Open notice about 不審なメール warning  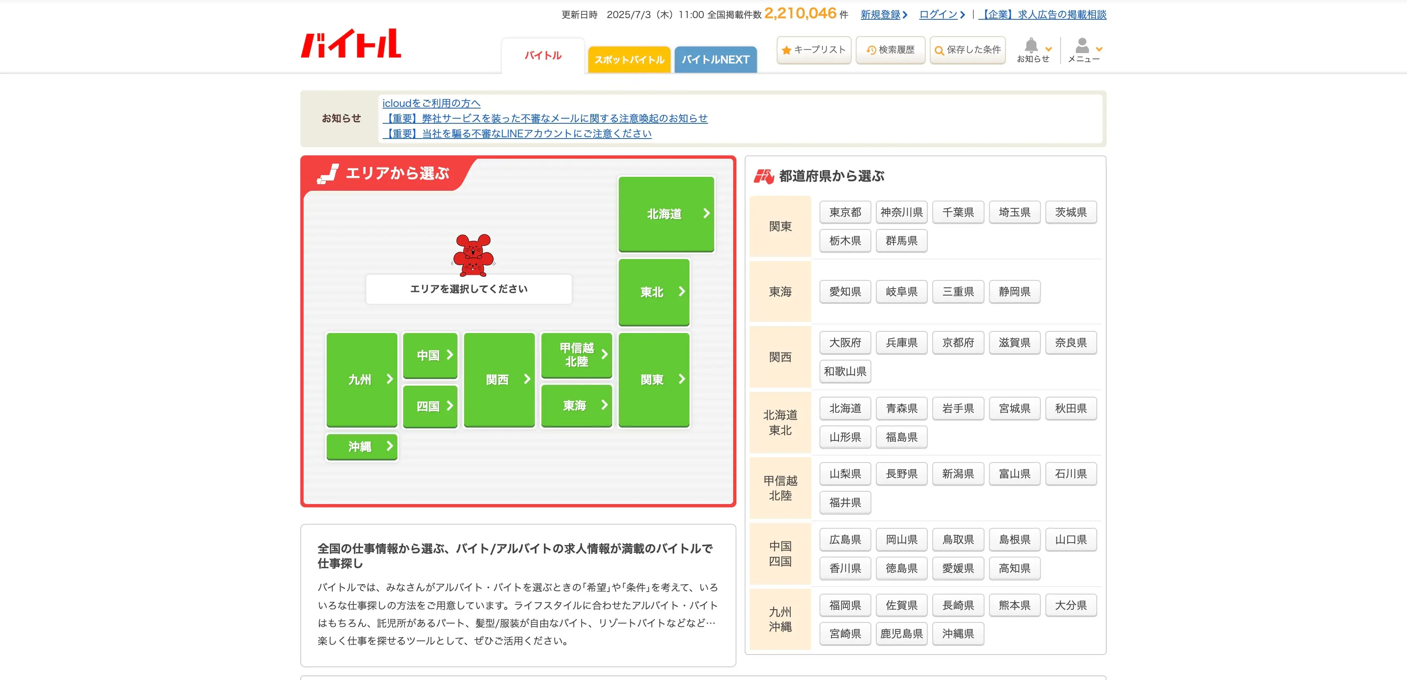pyautogui.click(x=545, y=118)
